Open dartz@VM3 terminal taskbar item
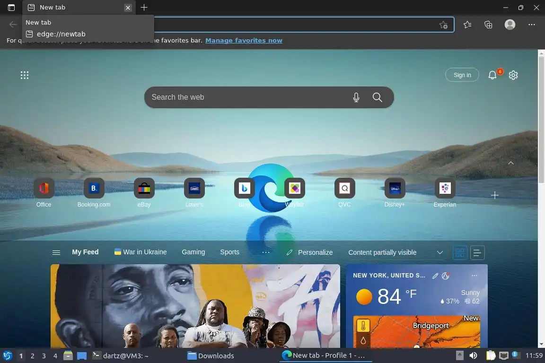The height and width of the screenshot is (363, 545). click(121, 356)
